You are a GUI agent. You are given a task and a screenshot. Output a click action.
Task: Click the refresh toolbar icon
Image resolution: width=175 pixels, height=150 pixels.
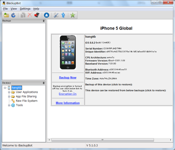[14, 15]
